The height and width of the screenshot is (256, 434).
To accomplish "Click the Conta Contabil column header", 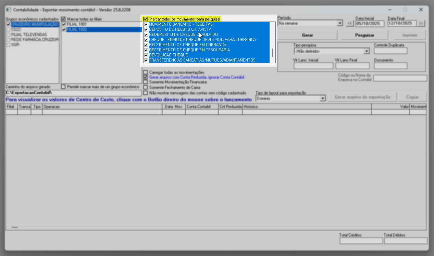I will point(202,107).
